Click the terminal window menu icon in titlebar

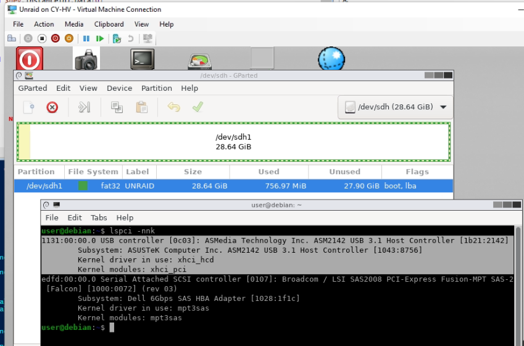tap(46, 205)
